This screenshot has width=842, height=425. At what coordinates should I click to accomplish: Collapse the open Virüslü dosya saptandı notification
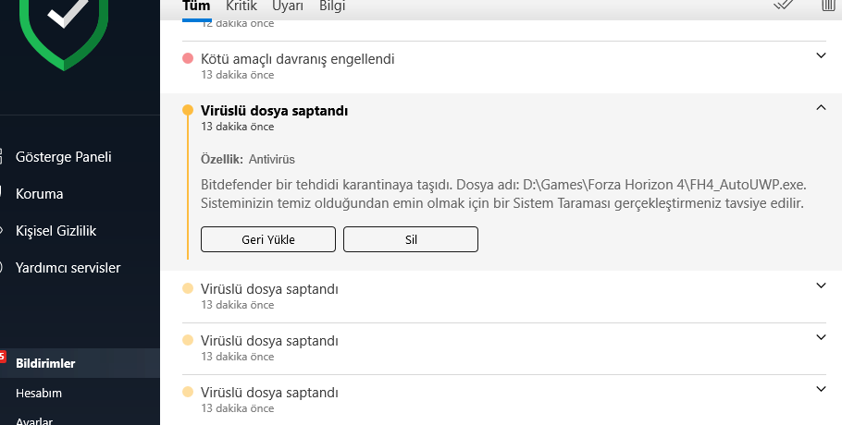pos(821,107)
